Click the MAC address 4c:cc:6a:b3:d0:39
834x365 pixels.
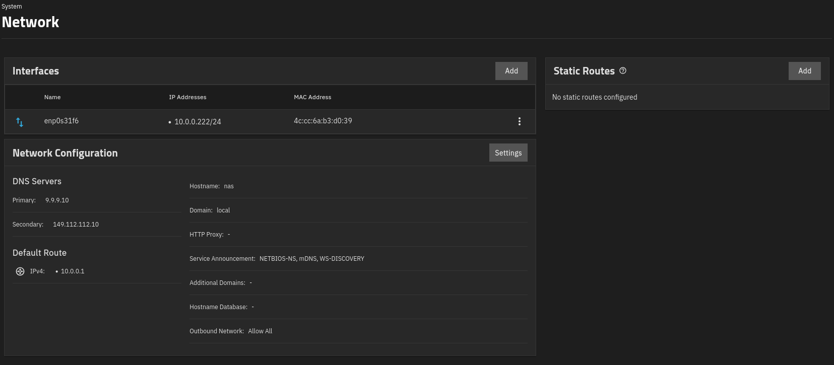click(323, 121)
